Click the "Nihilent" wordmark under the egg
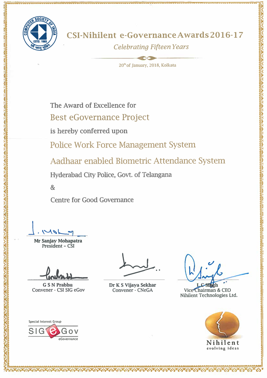Viewport: 267px width, 378px height. pos(223,343)
